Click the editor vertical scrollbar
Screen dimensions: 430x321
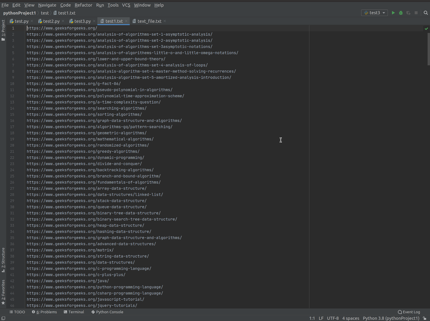pos(428,50)
